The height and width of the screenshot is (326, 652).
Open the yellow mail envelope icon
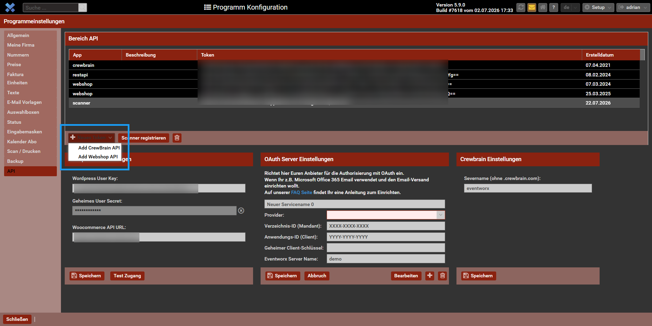point(532,7)
